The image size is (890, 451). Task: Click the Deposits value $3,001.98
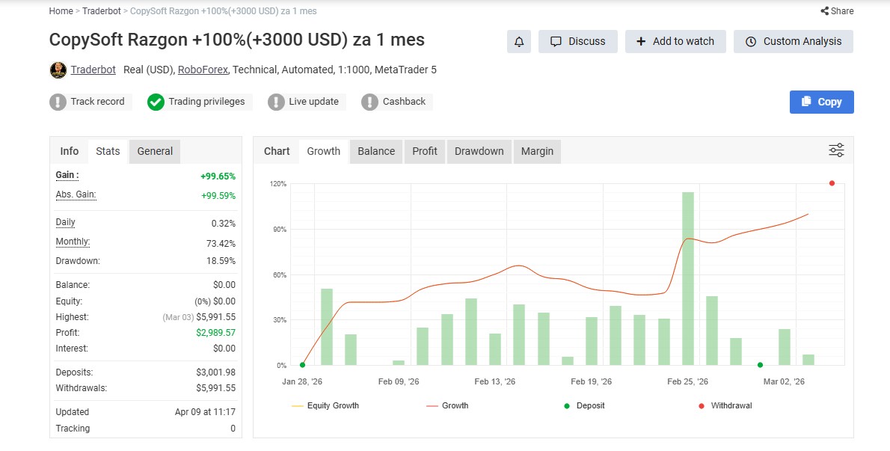point(215,372)
